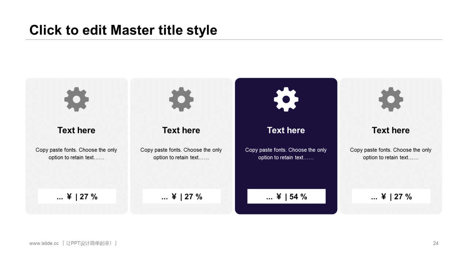Click the "27 %" price box in the first card
Image resolution: width=468 pixels, height=263 pixels.
coord(77,197)
